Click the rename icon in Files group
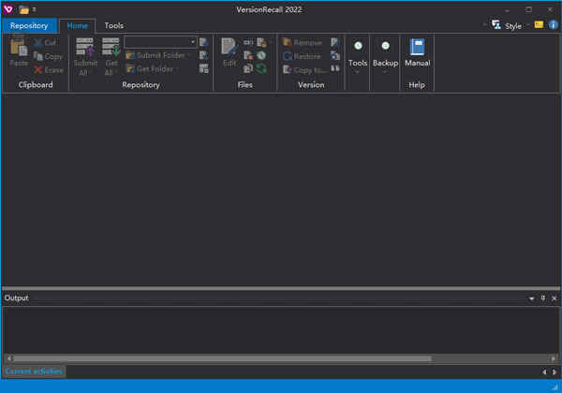Viewport: 562px width, 393px height. coord(248,43)
